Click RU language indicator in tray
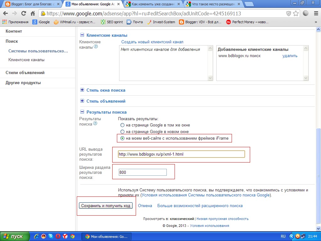 click(283, 236)
